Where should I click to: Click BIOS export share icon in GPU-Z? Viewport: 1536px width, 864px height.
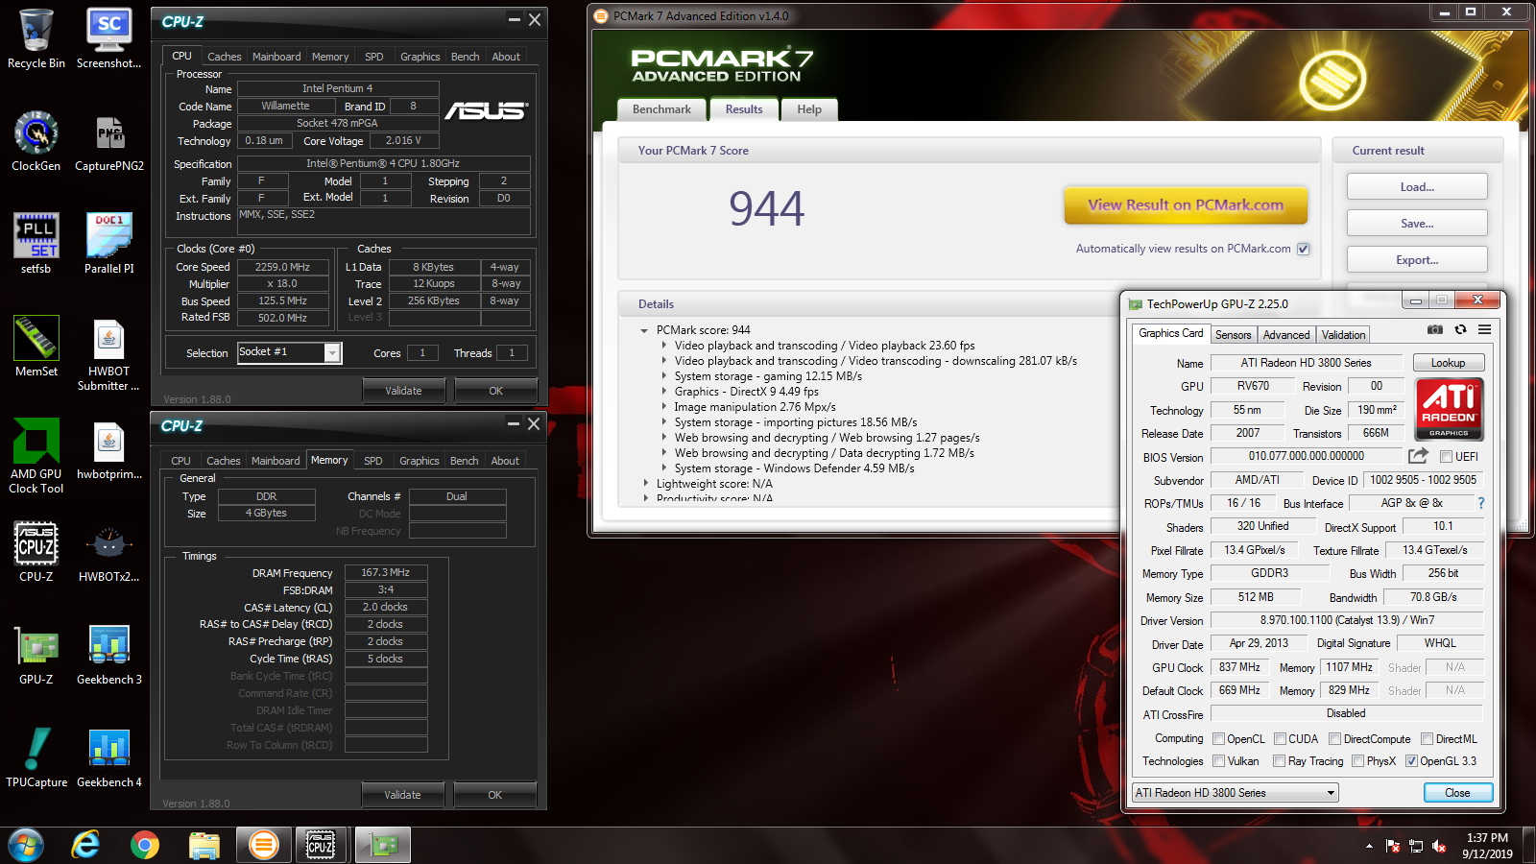tap(1418, 456)
